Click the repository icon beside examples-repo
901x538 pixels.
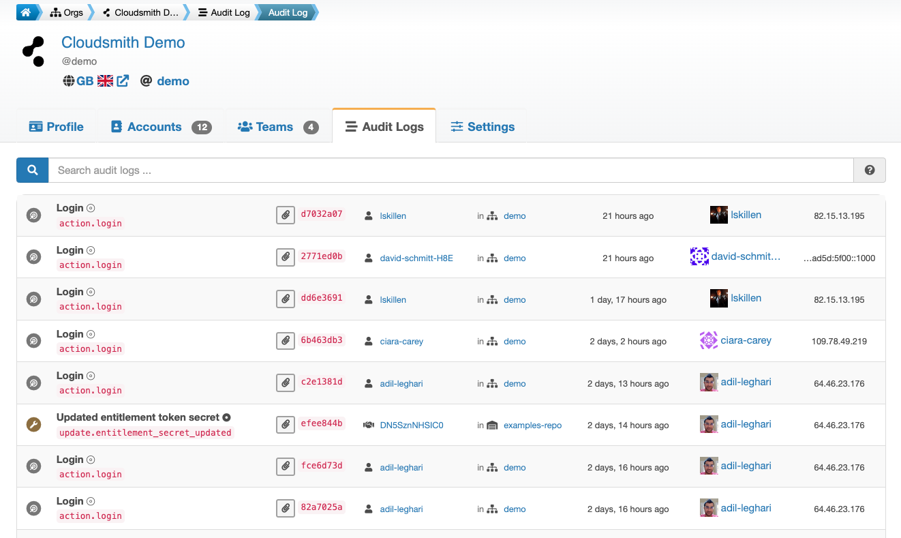(493, 425)
